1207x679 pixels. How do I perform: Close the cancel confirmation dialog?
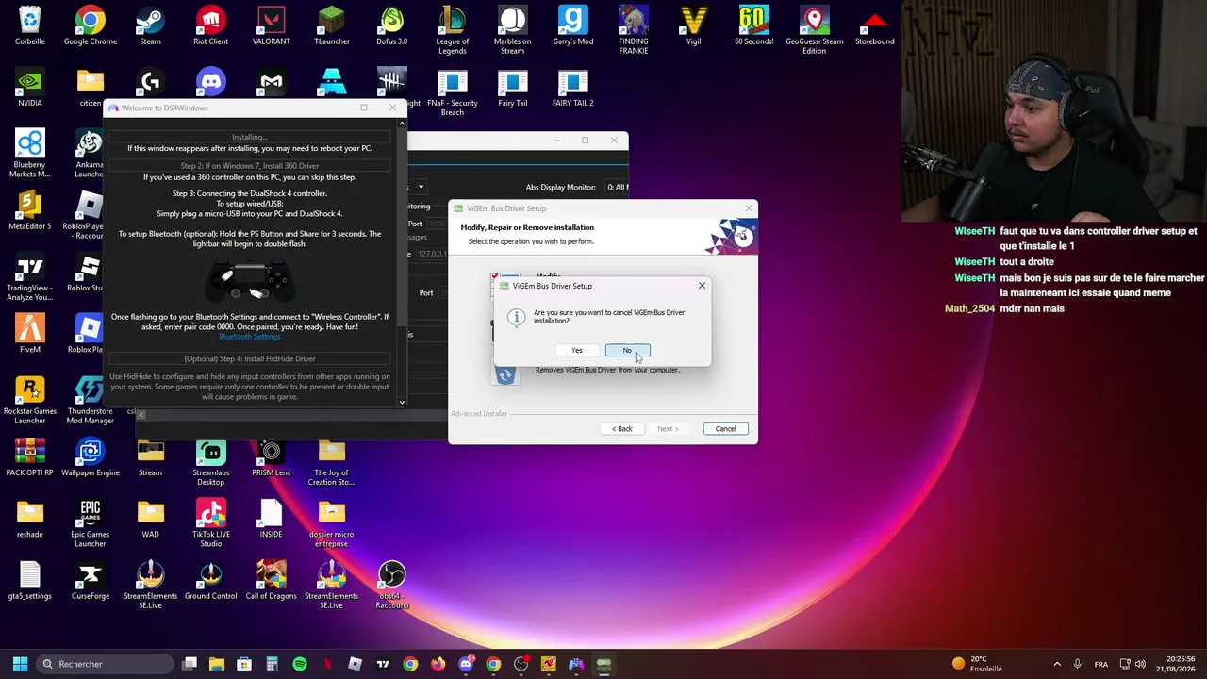tap(702, 286)
